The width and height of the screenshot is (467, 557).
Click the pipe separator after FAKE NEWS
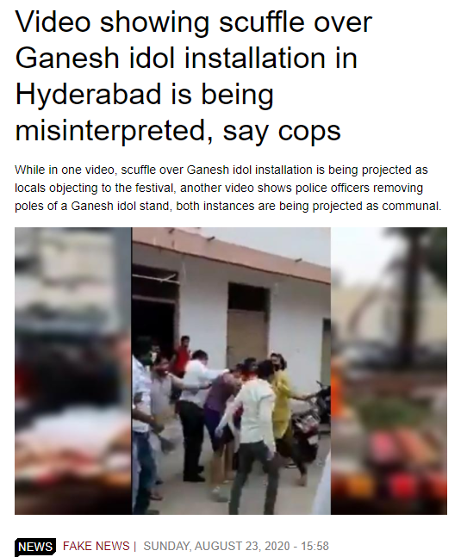(135, 546)
